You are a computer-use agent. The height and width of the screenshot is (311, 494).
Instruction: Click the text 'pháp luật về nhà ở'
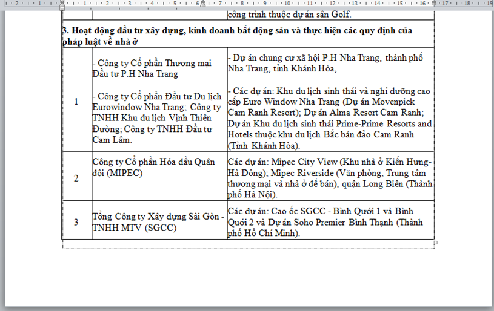100,42
